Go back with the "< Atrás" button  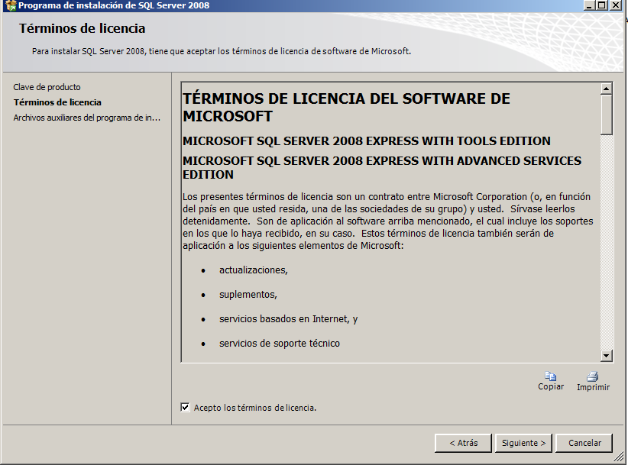click(x=463, y=443)
